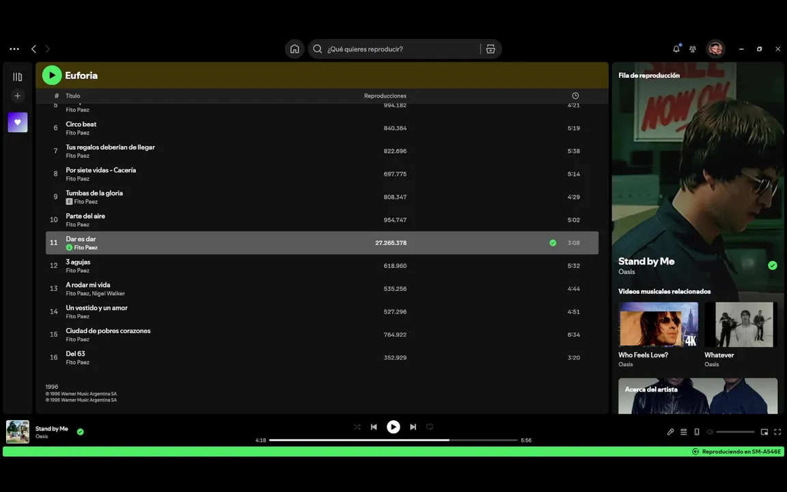The width and height of the screenshot is (787, 492).
Task: Click the Videos musicales relacionados heading
Action: pos(665,291)
